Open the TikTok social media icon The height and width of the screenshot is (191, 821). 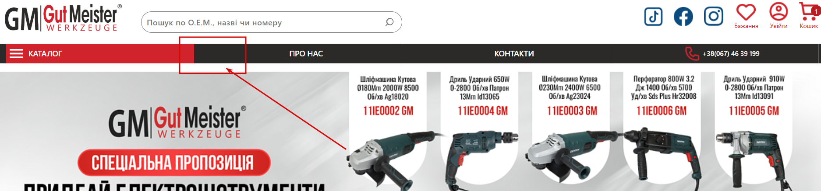653,17
